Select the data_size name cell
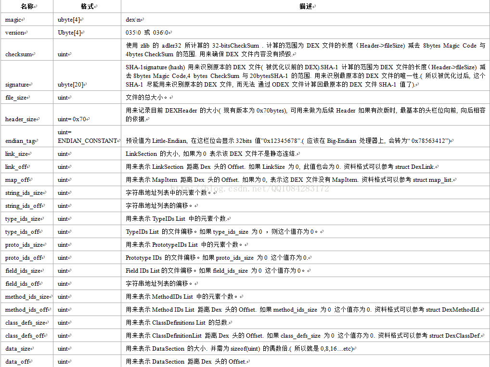This screenshot has width=490, height=367. (x=27, y=349)
